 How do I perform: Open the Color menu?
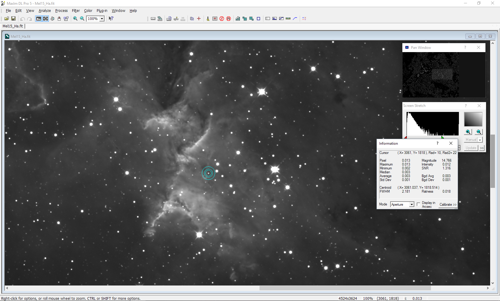pyautogui.click(x=88, y=11)
